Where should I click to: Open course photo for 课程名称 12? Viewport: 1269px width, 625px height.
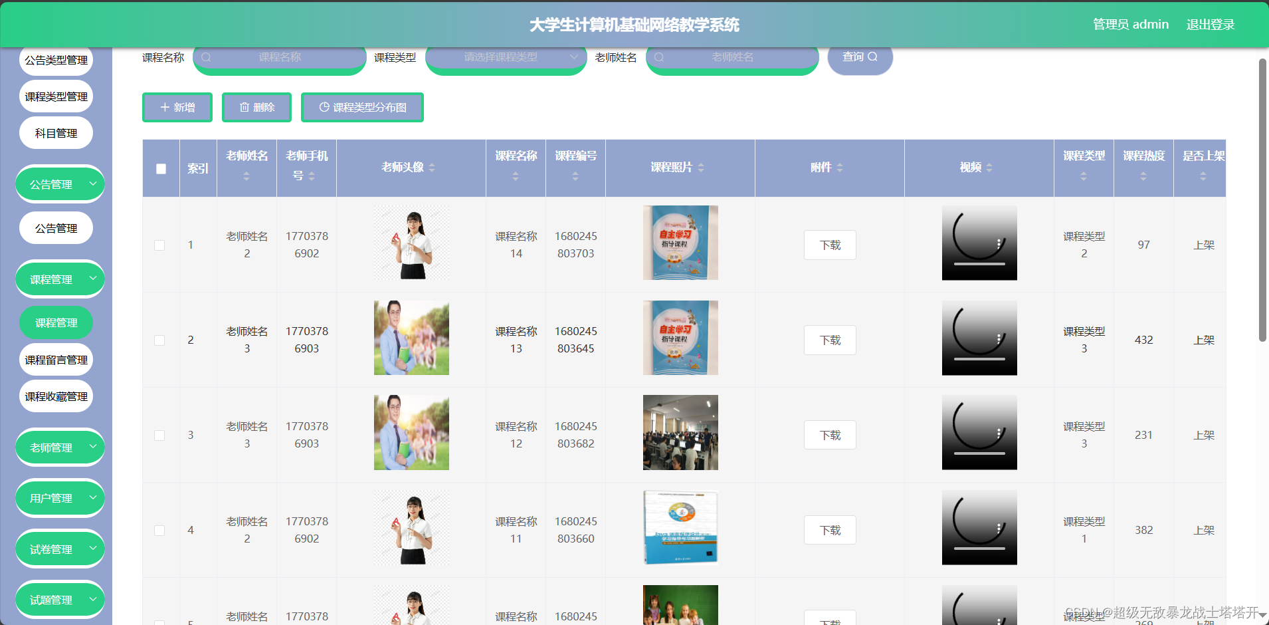tap(680, 433)
